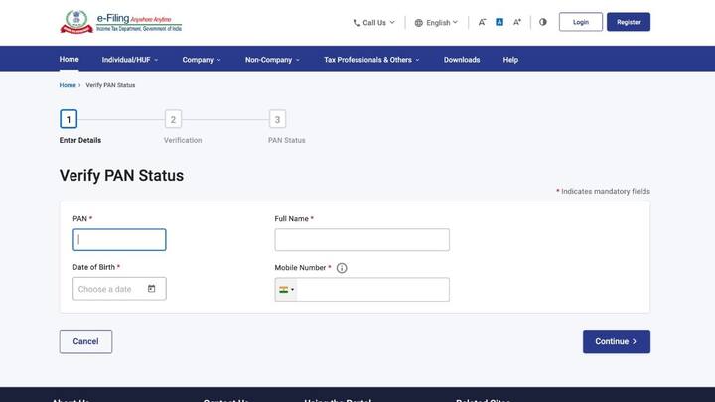Image resolution: width=715 pixels, height=402 pixels.
Task: Decrease font size with A- icon
Action: 482,22
